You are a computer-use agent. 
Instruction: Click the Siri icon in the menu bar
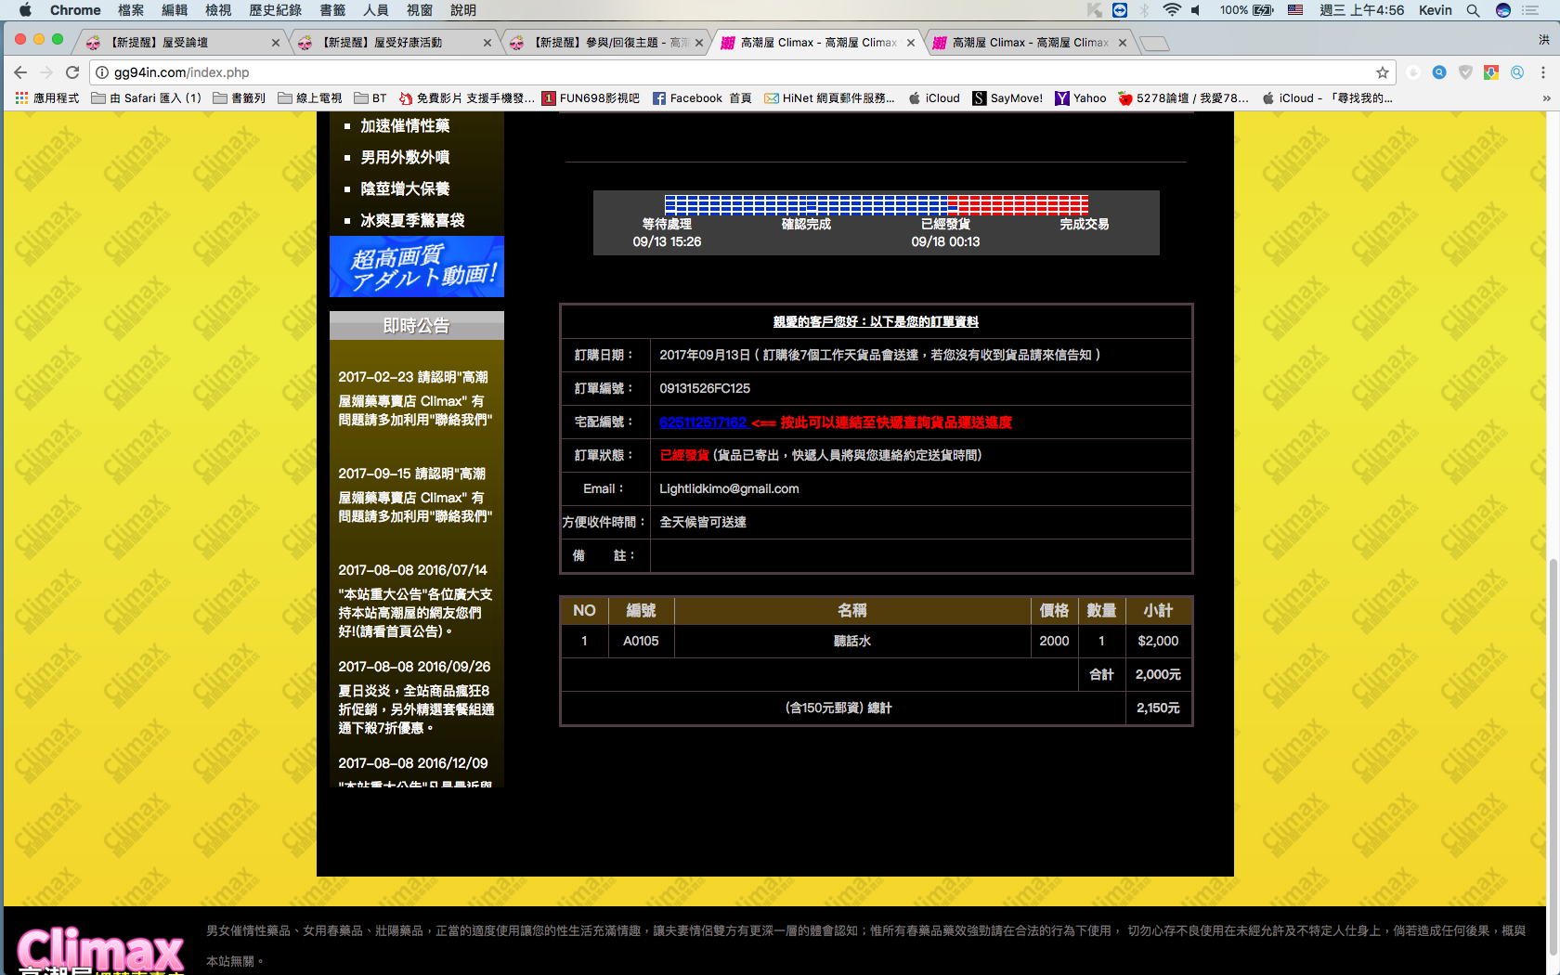[x=1502, y=10]
